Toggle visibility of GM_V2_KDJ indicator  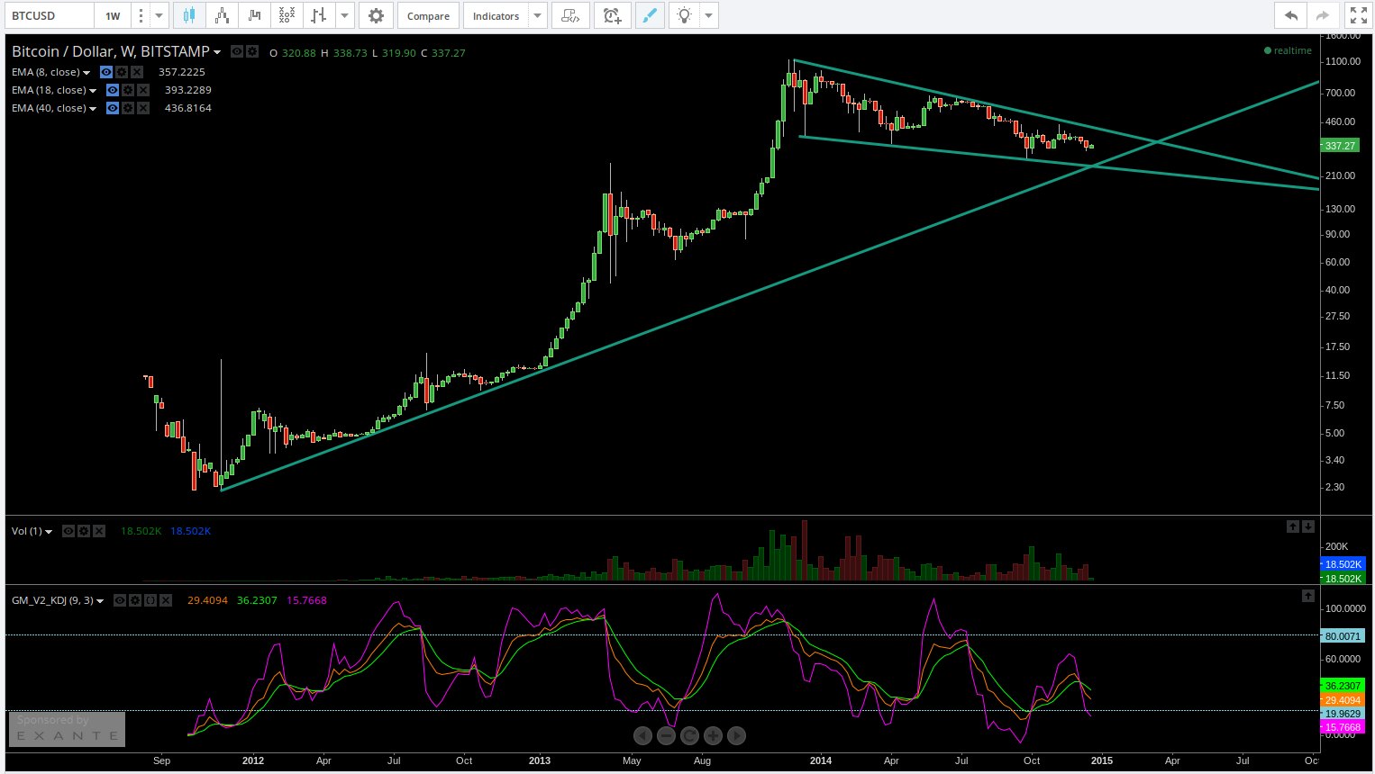(120, 600)
